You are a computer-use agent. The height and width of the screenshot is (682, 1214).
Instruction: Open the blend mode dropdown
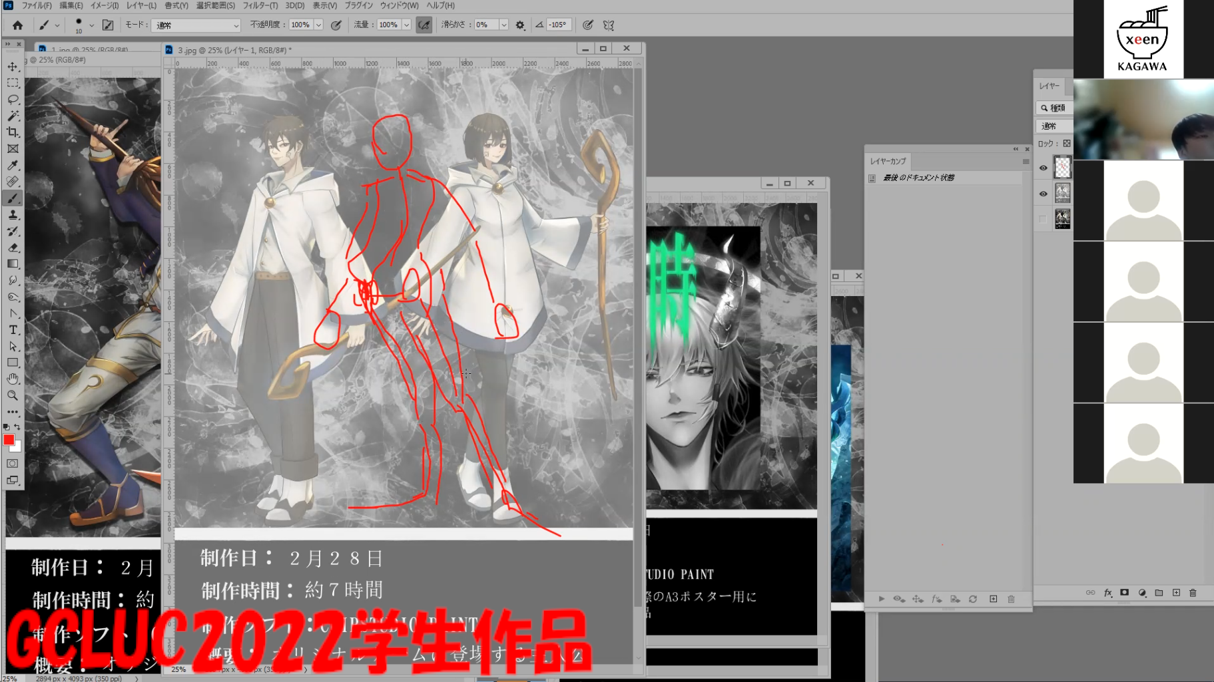pos(196,25)
